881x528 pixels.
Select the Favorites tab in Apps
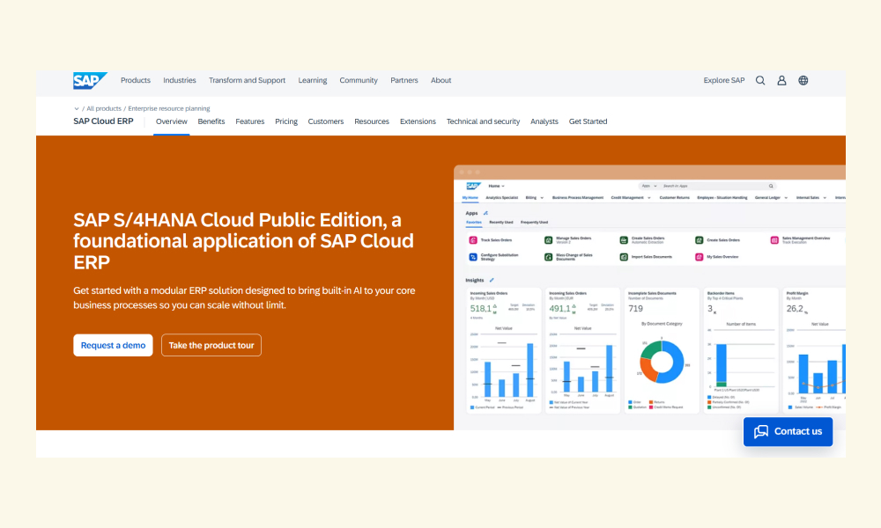[474, 222]
